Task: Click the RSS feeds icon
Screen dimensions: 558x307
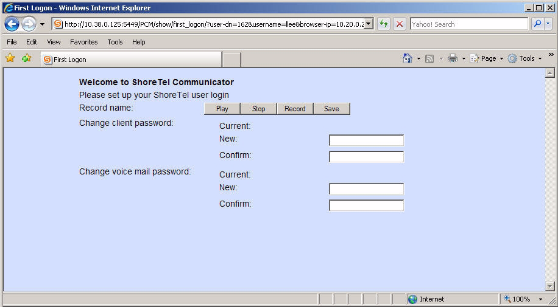Action: pos(429,58)
